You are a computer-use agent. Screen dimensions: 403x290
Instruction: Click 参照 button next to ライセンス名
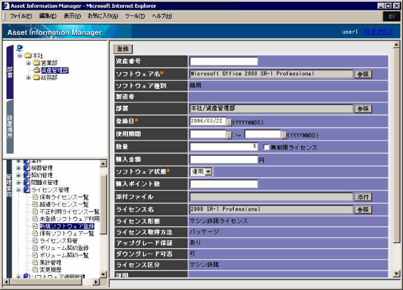[x=363, y=210]
